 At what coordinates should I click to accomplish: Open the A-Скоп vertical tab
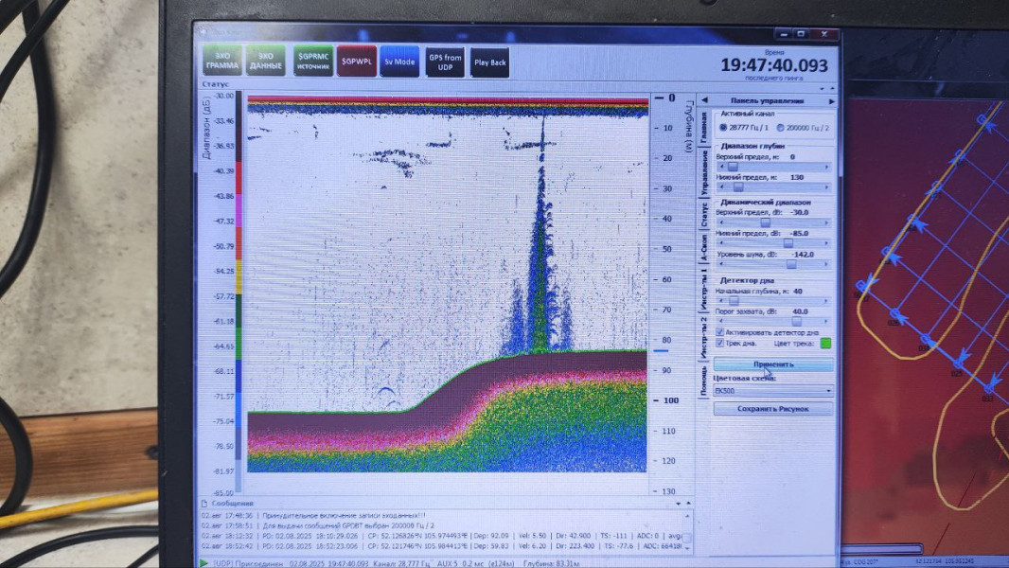pos(703,246)
